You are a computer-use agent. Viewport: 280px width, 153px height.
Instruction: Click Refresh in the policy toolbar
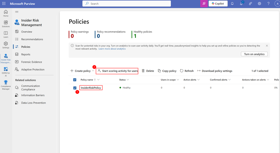pos(187,71)
